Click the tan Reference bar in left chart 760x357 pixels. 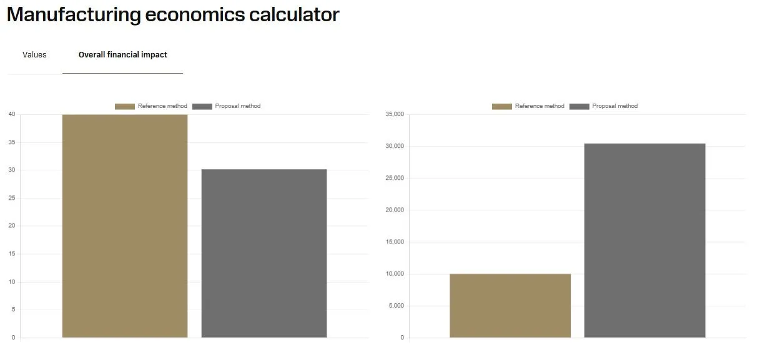(125, 226)
